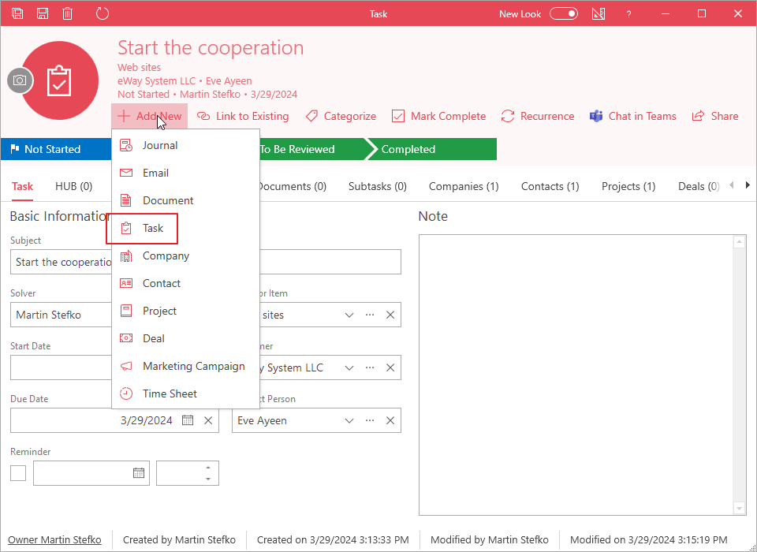Screen dimensions: 757x552
Task: Clear the Eve Ayeen contact field
Action: click(x=390, y=420)
